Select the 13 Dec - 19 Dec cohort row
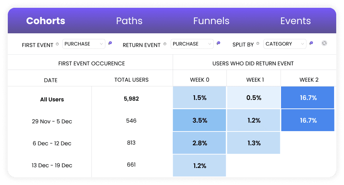Screen dimensions: 344x185 click(x=52, y=165)
